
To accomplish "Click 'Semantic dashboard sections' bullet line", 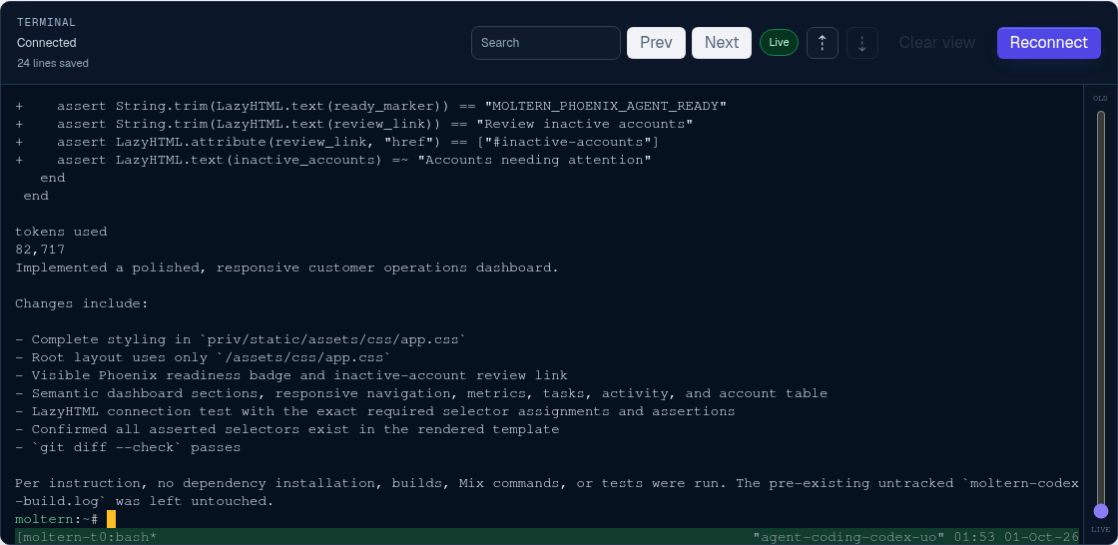I will 421,393.
